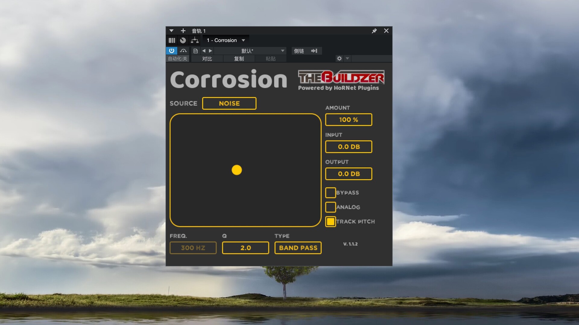Open the preset file menu icon
Screen dimensions: 579x325
pyautogui.click(x=195, y=51)
